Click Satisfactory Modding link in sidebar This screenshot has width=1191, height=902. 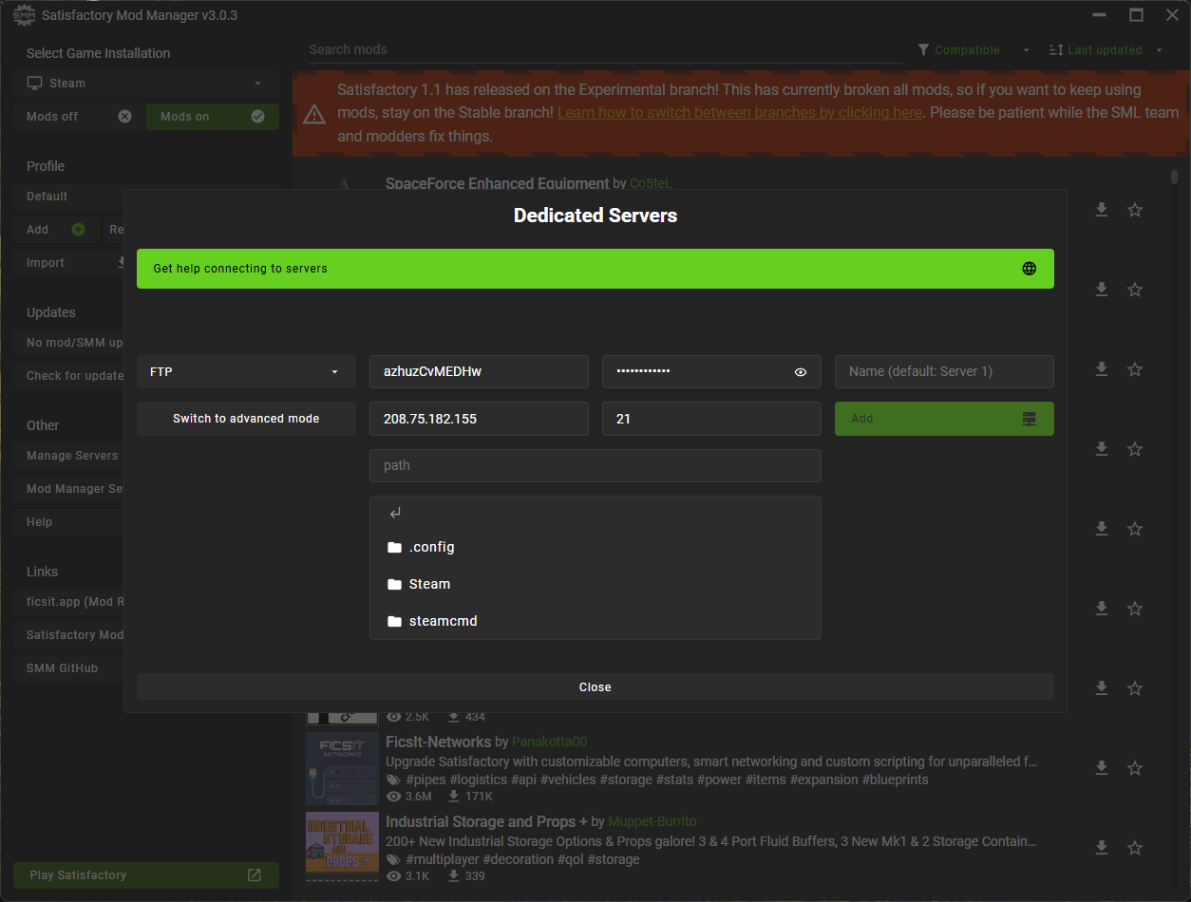pos(68,635)
